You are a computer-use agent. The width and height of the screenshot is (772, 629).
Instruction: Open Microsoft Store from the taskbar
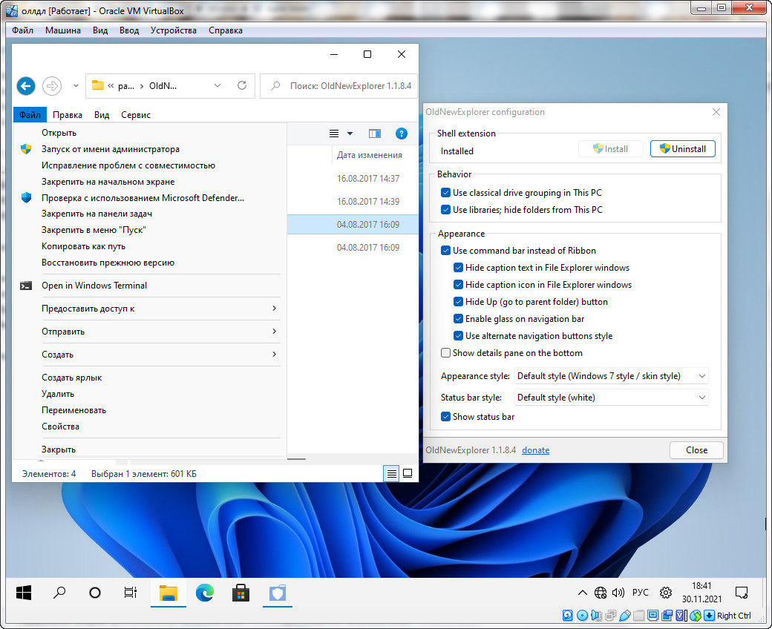[x=241, y=593]
